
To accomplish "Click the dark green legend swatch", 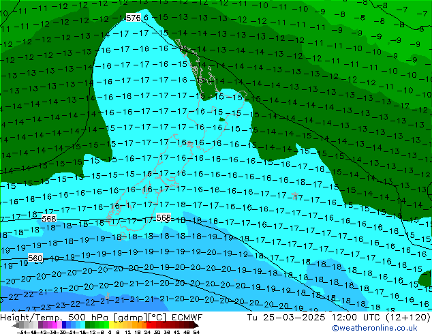I will point(88,325).
